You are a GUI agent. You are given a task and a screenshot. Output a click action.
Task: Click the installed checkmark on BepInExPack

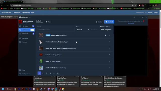(105, 35)
